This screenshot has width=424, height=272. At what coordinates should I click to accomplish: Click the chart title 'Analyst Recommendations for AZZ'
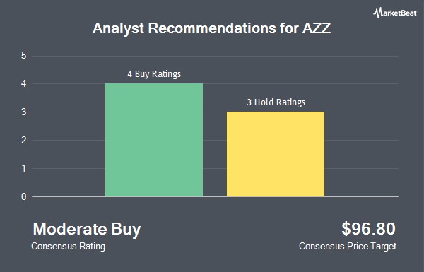click(x=212, y=28)
